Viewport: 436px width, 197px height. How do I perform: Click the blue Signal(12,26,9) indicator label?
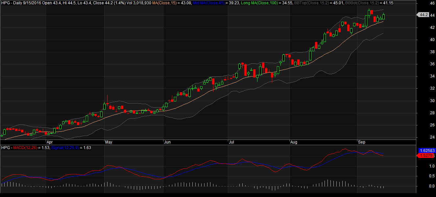click(67, 148)
